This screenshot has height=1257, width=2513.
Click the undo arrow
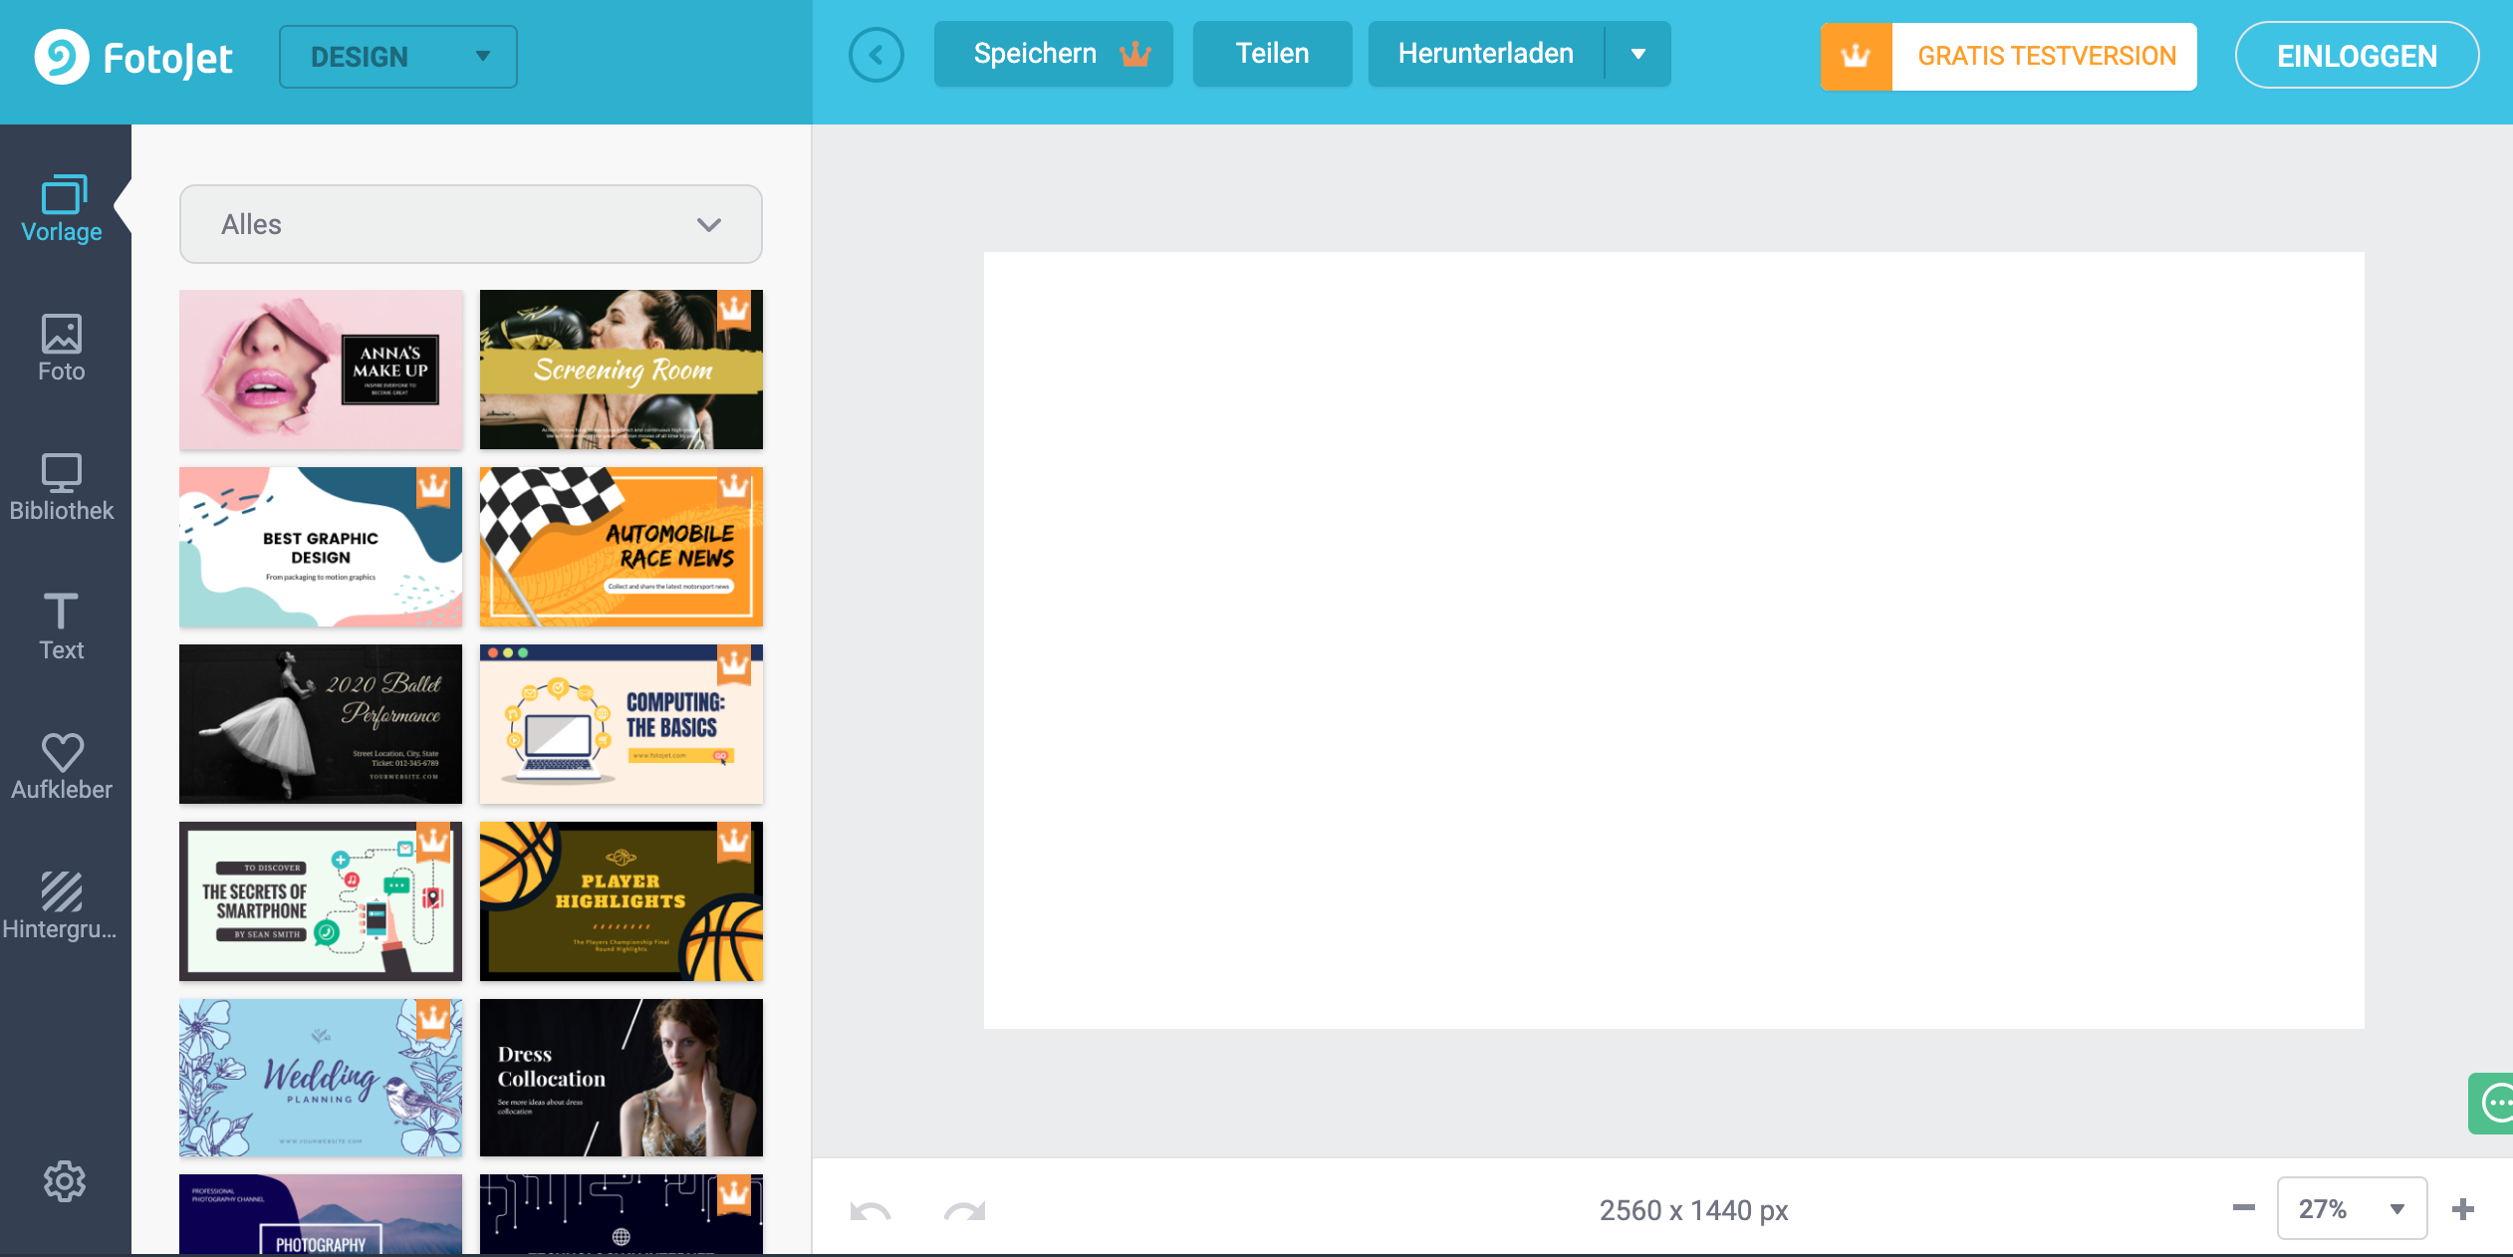click(x=871, y=1211)
